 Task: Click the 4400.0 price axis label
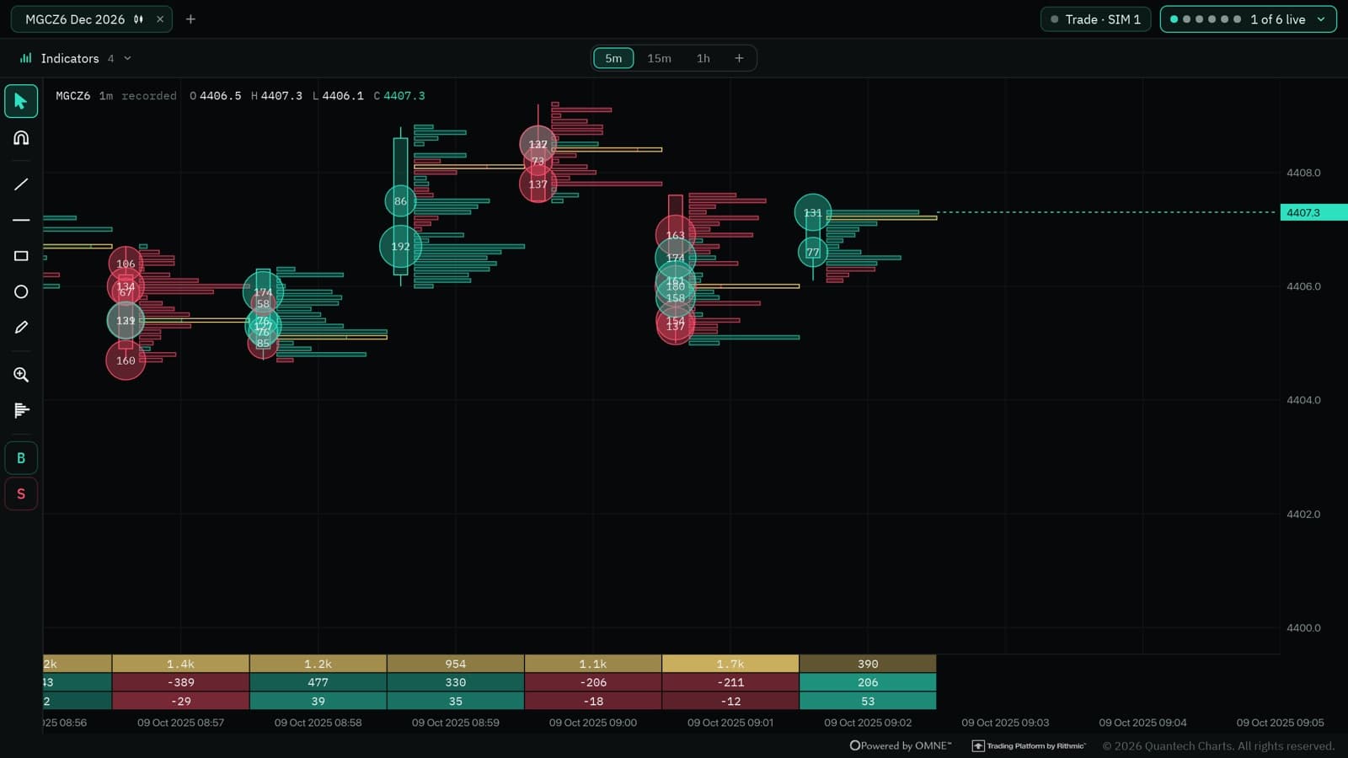(x=1303, y=627)
